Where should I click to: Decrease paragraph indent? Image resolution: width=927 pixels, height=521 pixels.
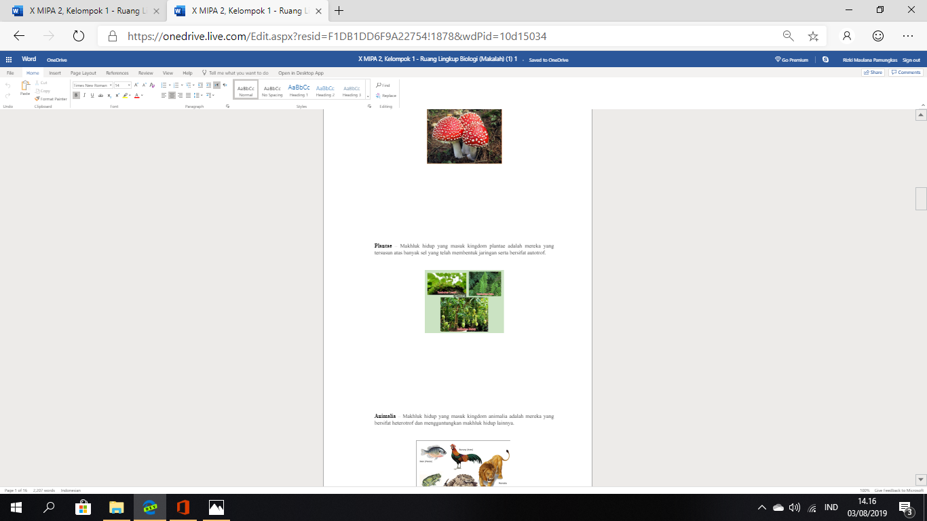200,85
